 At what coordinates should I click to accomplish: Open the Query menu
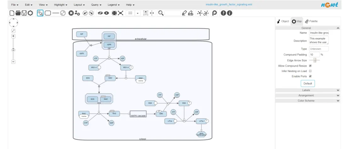pyautogui.click(x=96, y=5)
